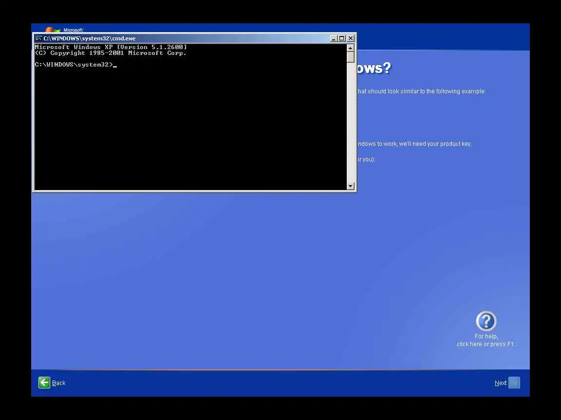Image resolution: width=561 pixels, height=420 pixels.
Task: Click the Copyright 1985-2001 Microsoft Corp. line
Action: [111, 53]
